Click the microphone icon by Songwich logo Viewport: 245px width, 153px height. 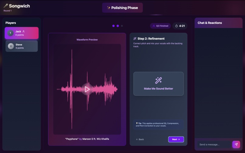point(6,6)
